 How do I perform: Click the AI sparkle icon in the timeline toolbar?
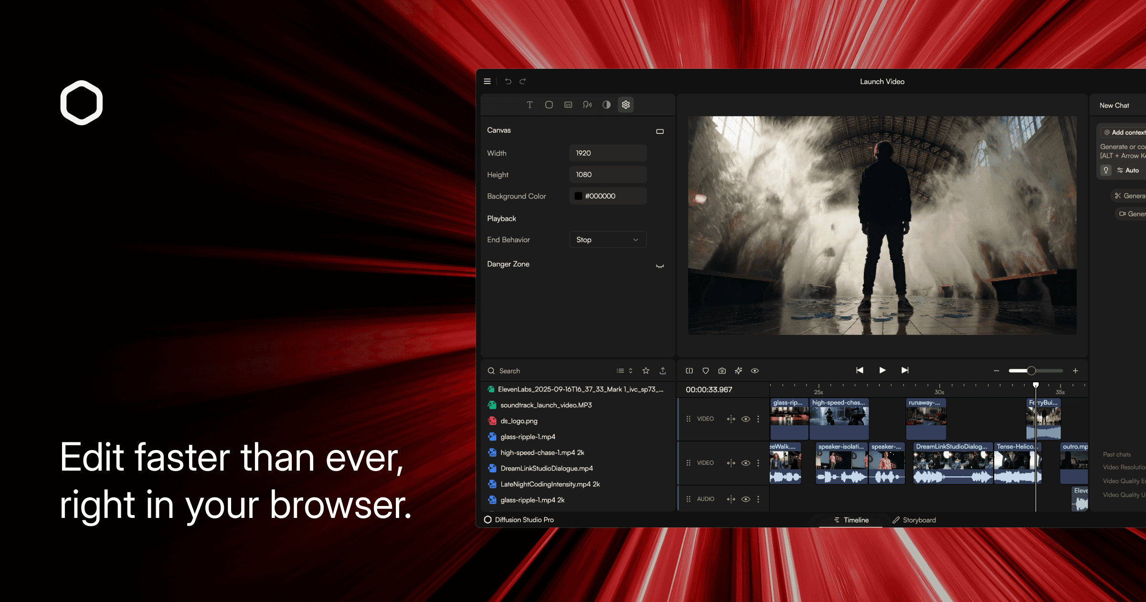[x=739, y=371]
